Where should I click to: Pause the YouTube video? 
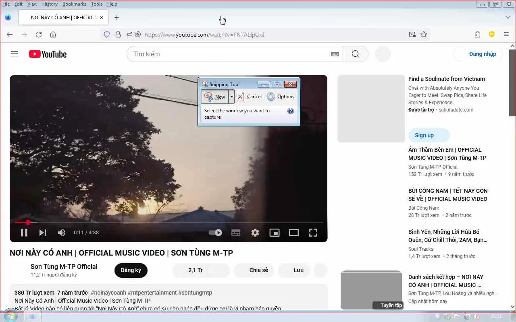click(24, 233)
